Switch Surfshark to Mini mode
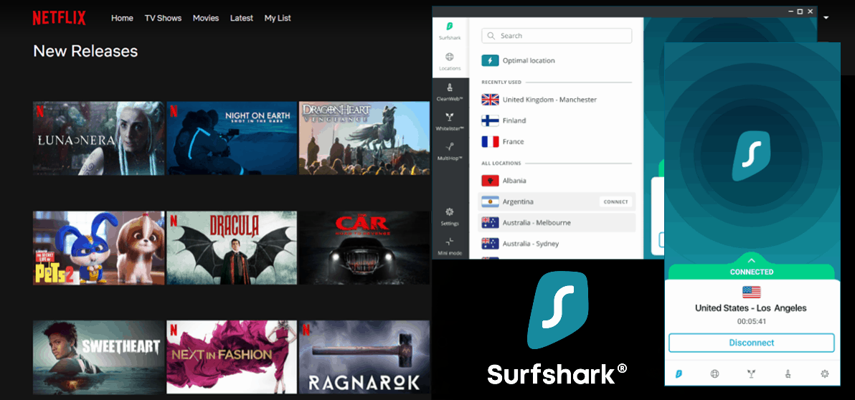 [450, 246]
